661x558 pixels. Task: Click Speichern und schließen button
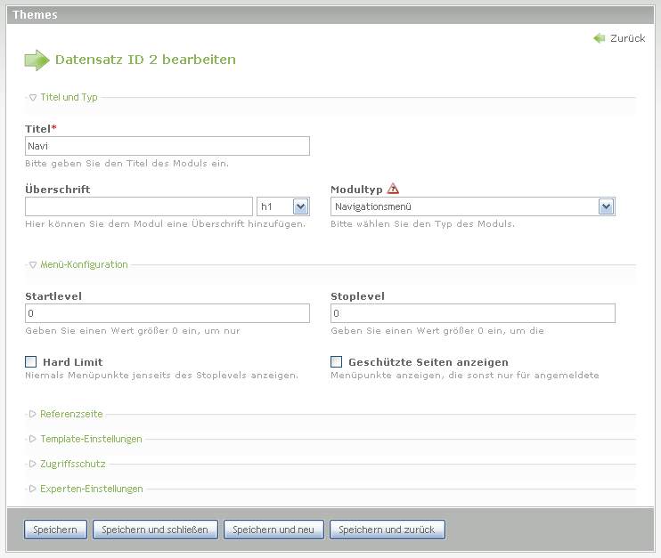tap(155, 530)
